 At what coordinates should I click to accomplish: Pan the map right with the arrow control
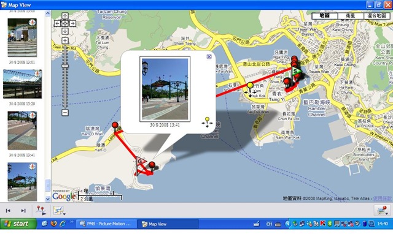[72, 23]
